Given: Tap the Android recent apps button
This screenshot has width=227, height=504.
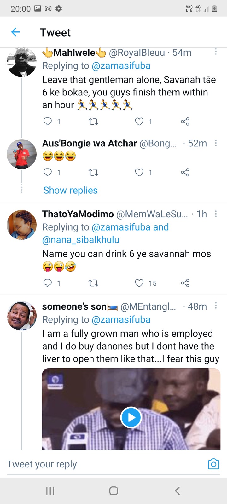Looking at the screenshot, I should coord(50,490).
